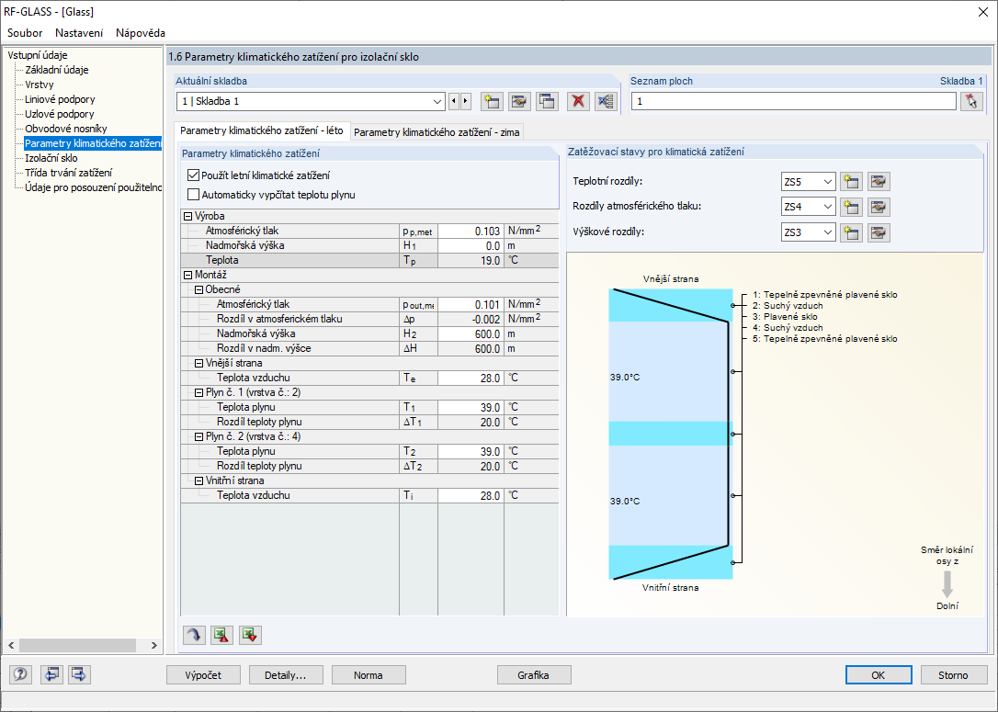
Task: Switch to Parametry klimatického zatížení - zima tab
Action: point(437,132)
